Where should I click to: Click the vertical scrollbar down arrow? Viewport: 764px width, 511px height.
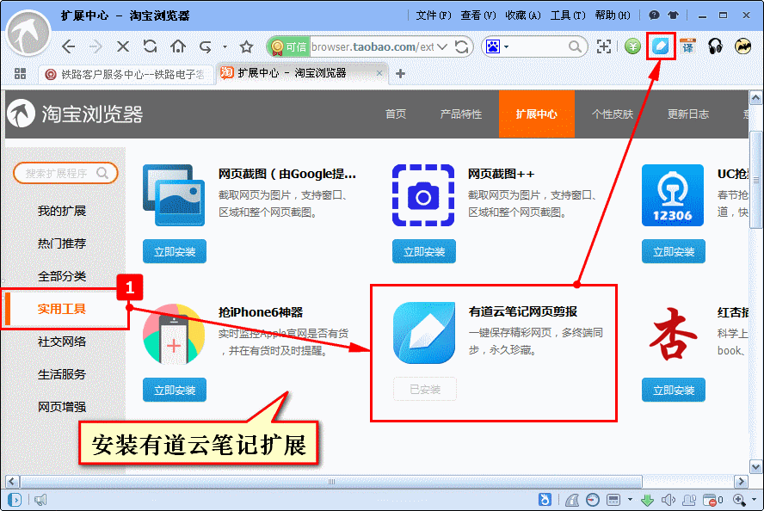coord(755,466)
